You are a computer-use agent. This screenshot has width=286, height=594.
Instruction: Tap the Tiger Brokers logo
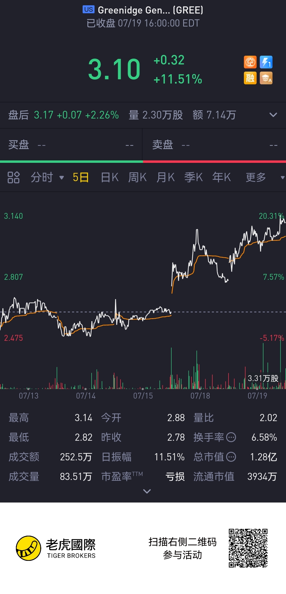[x=56, y=548]
